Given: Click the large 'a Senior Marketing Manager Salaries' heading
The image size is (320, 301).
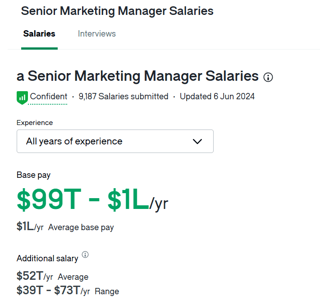Looking at the screenshot, I should tap(137, 76).
